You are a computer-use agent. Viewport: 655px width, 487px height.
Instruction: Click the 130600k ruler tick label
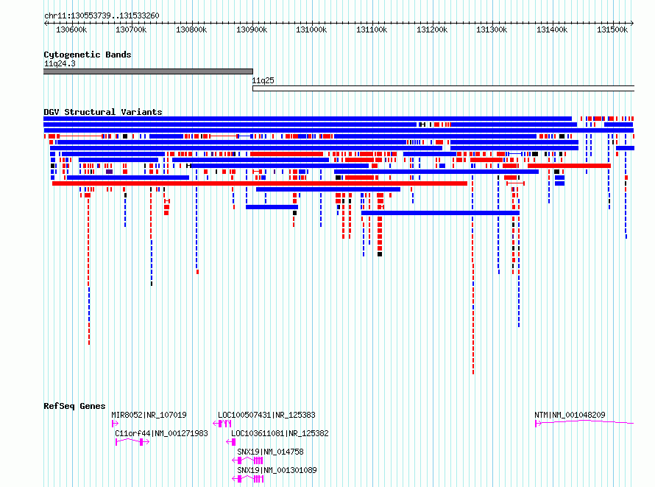(x=71, y=30)
